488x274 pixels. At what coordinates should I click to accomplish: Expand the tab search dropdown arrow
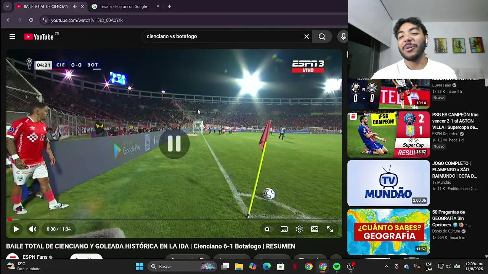tap(7, 6)
